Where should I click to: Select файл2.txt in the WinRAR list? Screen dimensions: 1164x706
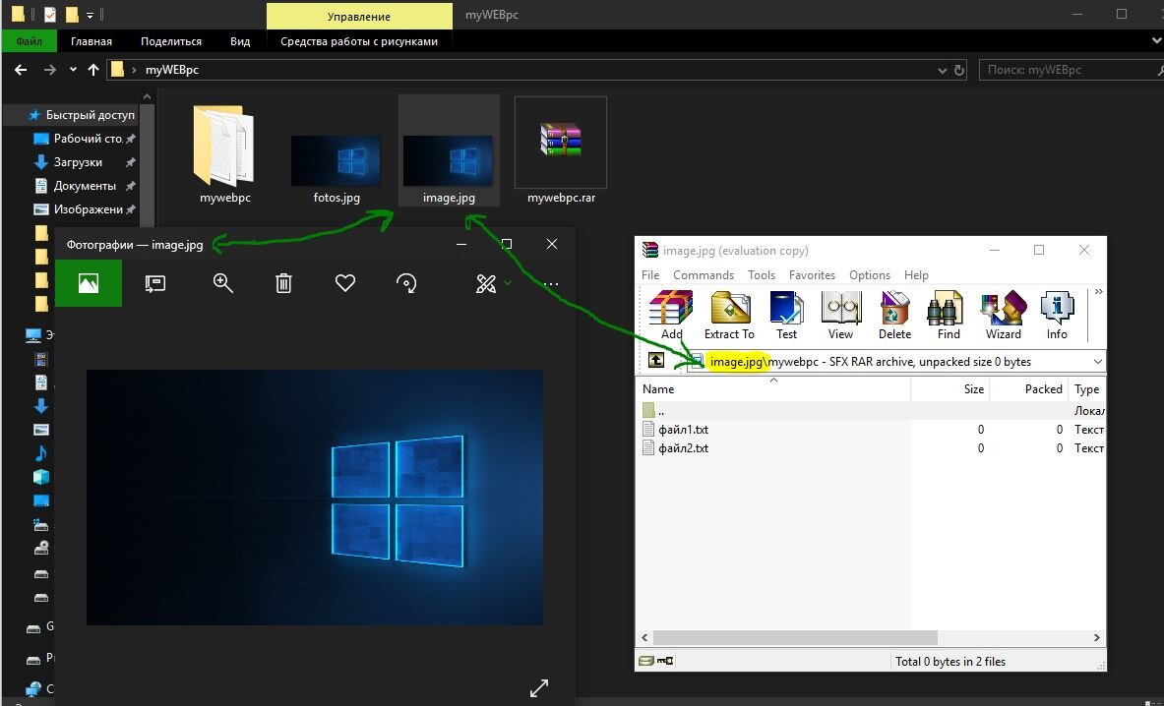coord(676,448)
